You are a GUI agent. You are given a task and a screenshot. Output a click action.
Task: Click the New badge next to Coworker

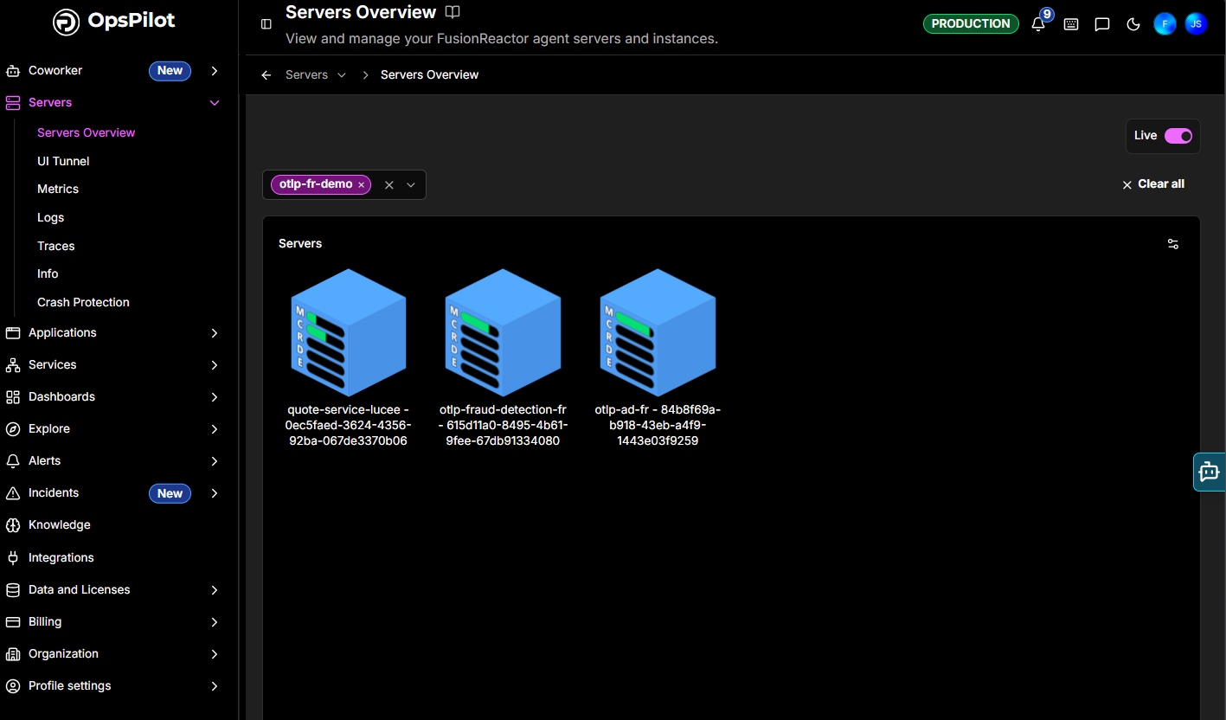[x=170, y=71]
